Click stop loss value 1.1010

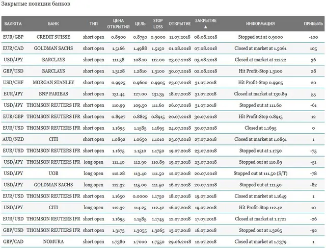[x=158, y=139]
